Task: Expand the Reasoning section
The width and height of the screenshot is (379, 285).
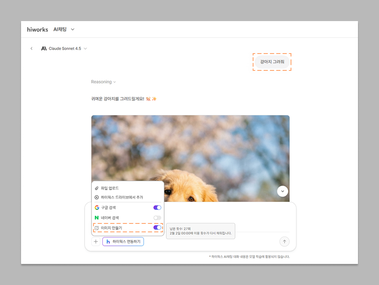Action: tap(103, 82)
